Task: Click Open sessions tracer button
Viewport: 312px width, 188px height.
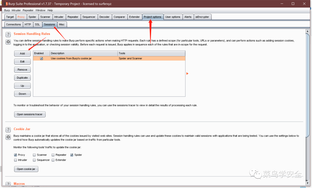Action: click(30, 114)
